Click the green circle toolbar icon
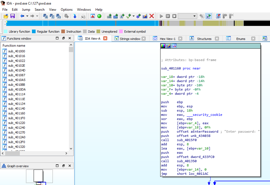Screen dimensions: 270x185 tap(99, 16)
